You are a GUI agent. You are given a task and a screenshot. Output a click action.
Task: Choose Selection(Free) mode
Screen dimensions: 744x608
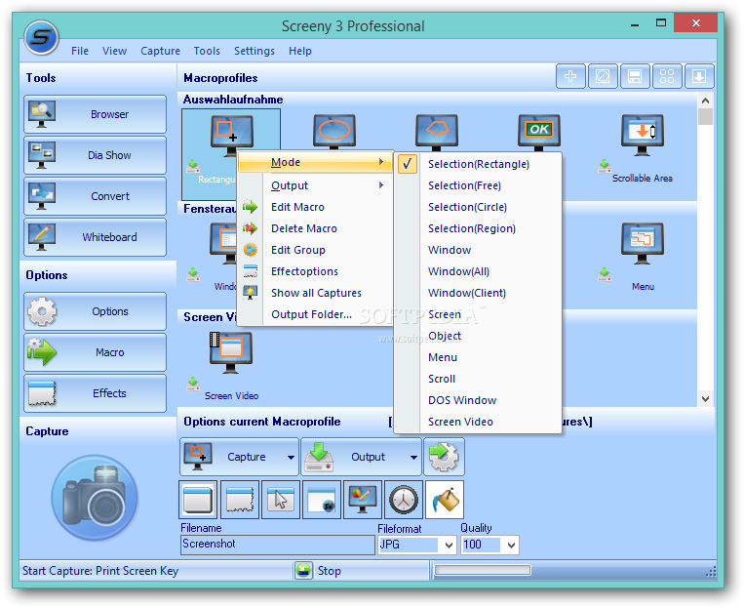478,185
